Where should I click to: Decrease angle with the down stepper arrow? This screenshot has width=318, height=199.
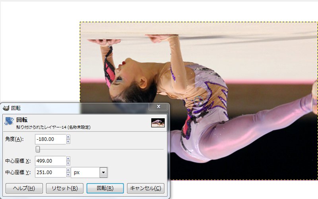(x=68, y=142)
